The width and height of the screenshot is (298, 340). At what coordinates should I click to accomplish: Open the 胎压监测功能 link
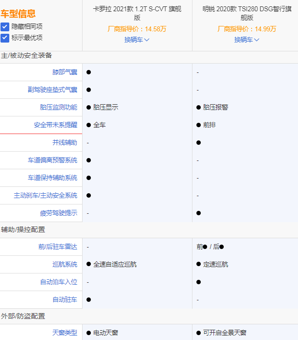[x=58, y=108]
